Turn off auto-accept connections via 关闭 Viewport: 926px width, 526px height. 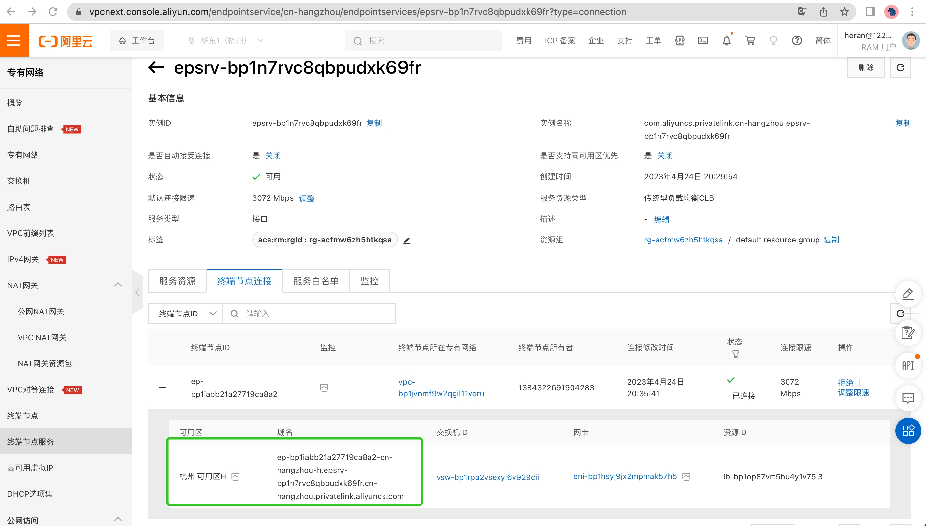tap(273, 156)
